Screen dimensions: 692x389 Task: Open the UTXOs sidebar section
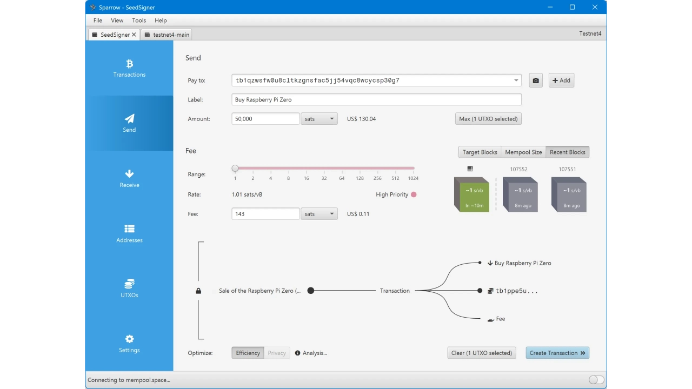coord(129,289)
